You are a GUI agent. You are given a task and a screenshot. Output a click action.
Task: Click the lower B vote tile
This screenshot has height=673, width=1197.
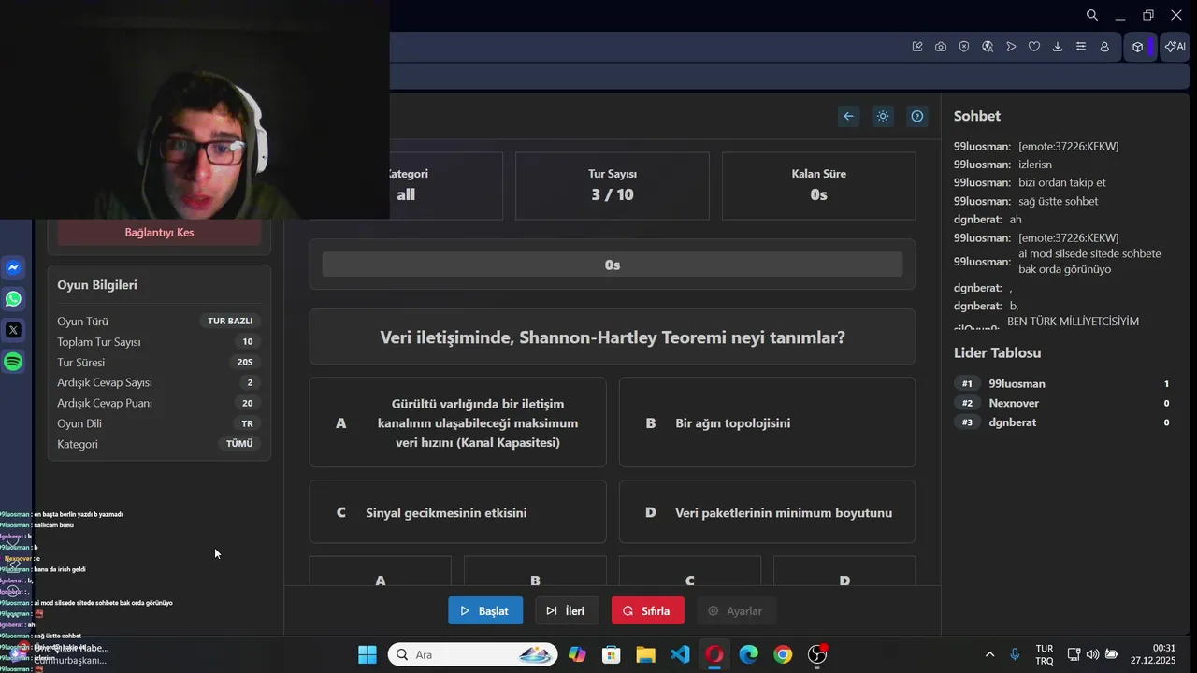(x=535, y=572)
